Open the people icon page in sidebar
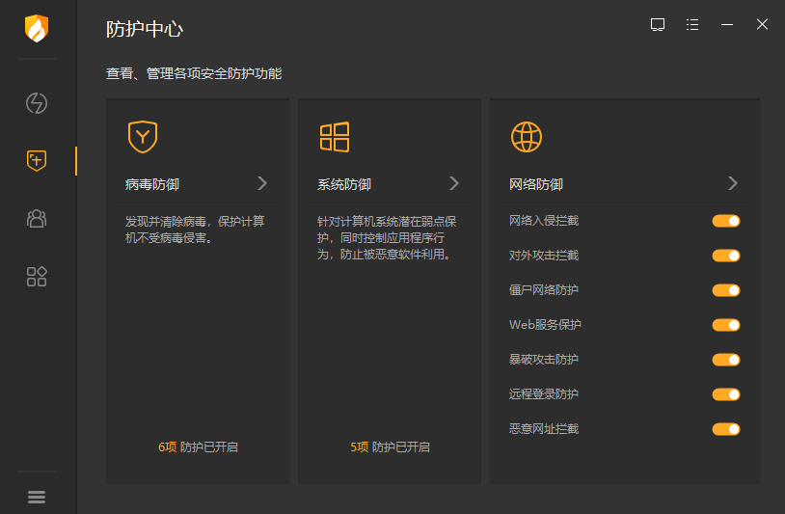This screenshot has height=514, width=785. pos(37,218)
